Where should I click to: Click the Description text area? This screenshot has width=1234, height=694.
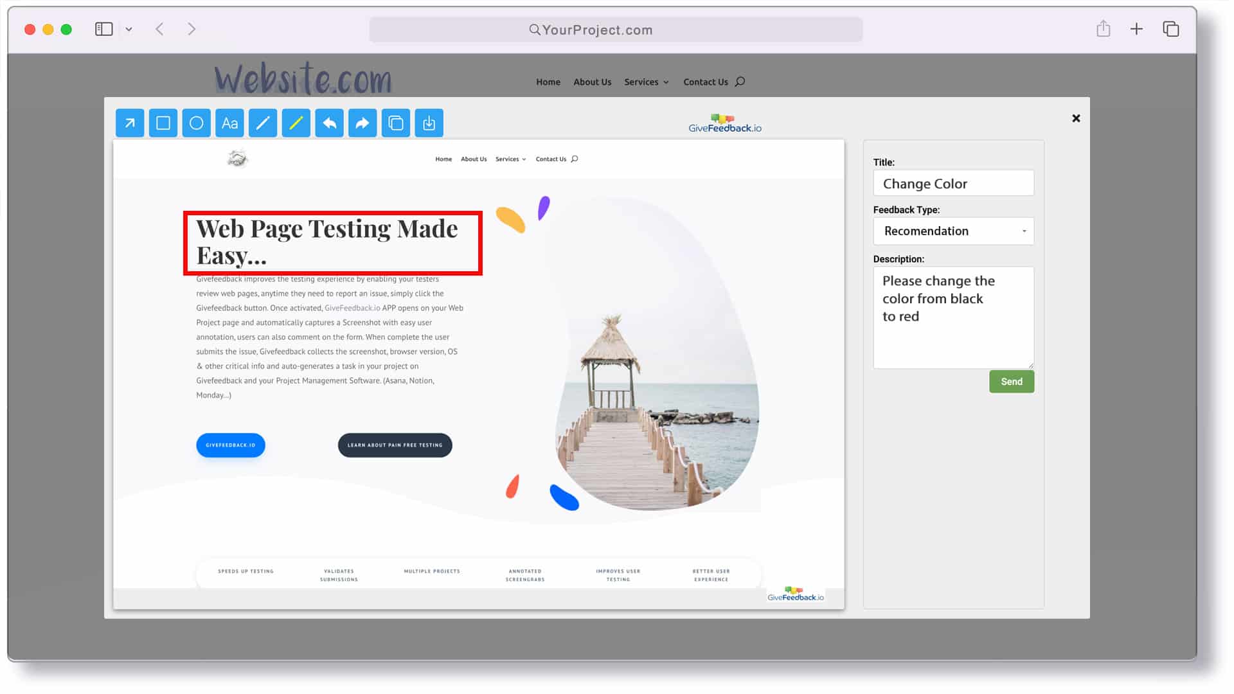point(953,317)
